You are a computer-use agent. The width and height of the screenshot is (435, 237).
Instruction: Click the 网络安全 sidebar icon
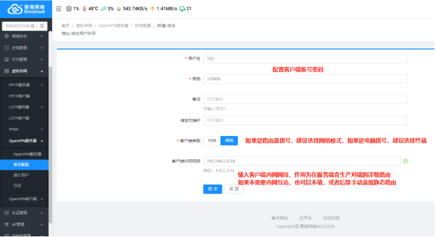pos(7,36)
